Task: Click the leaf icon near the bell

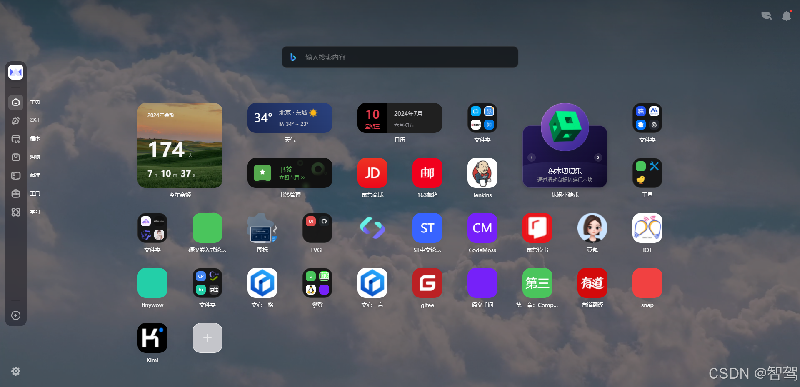Action: [x=767, y=16]
